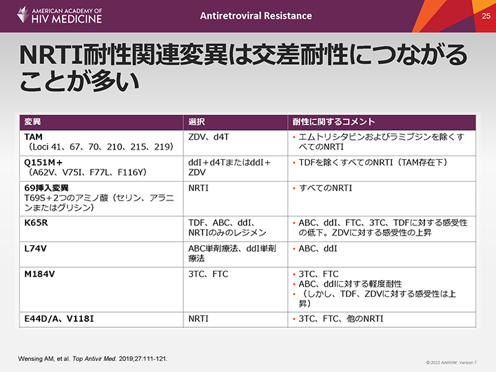Click the E44D/A、V118I row label

pos(57,318)
